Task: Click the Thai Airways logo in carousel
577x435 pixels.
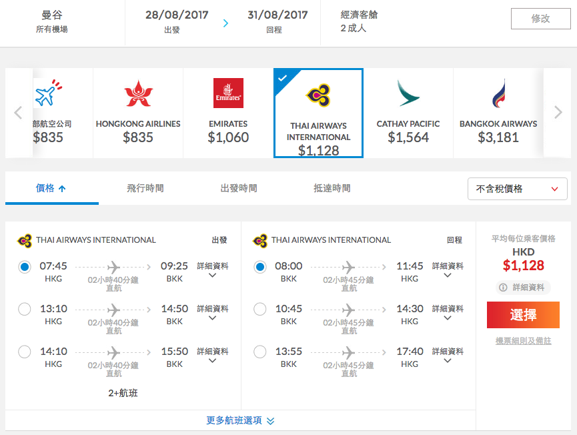Action: pos(318,95)
